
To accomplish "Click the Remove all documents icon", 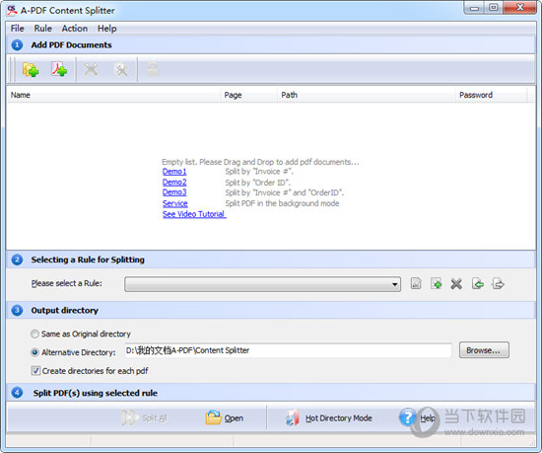I will (121, 69).
